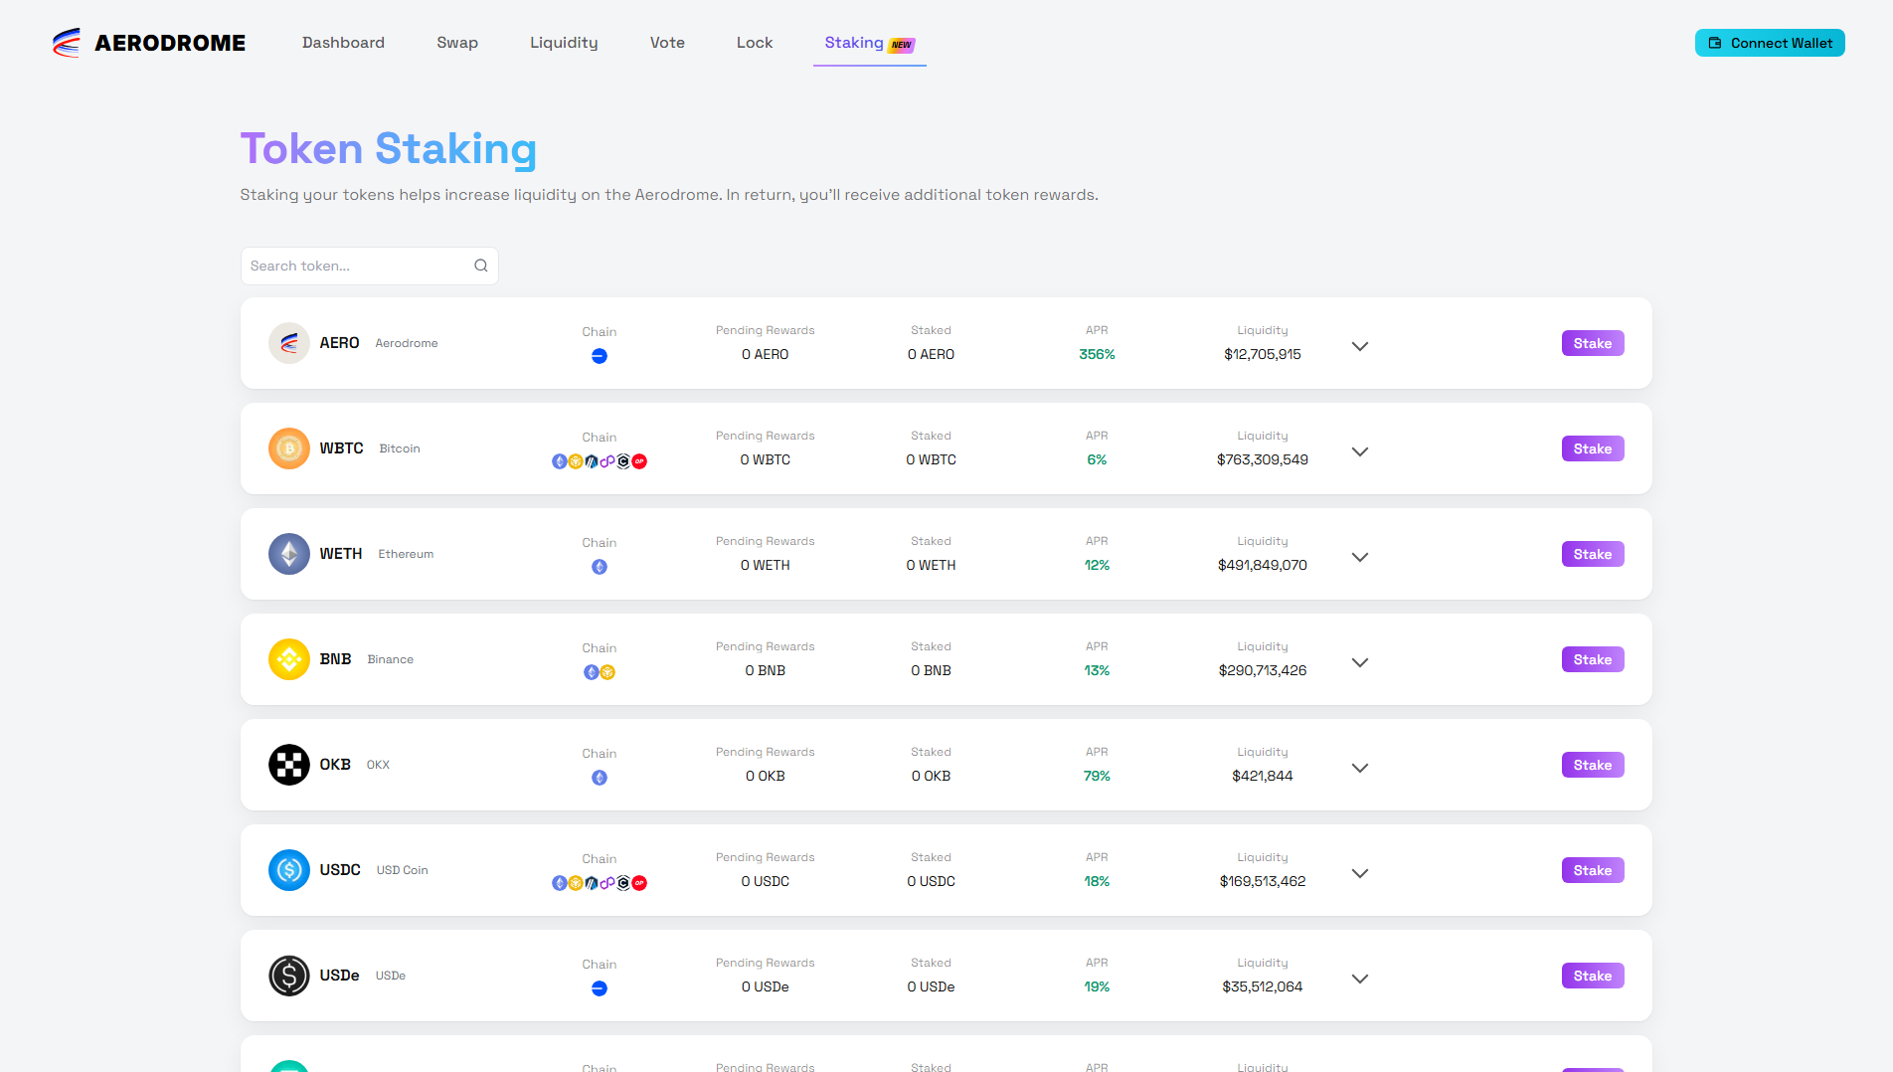Click the 19% APR value for USDe
Screen dimensions: 1893x1072
[x=1097, y=986]
